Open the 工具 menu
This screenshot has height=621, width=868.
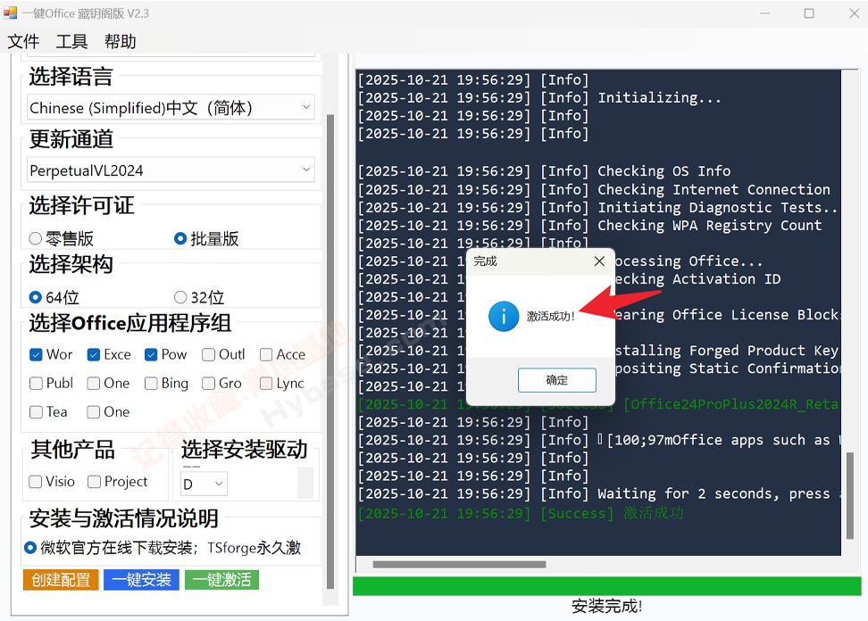coord(71,41)
